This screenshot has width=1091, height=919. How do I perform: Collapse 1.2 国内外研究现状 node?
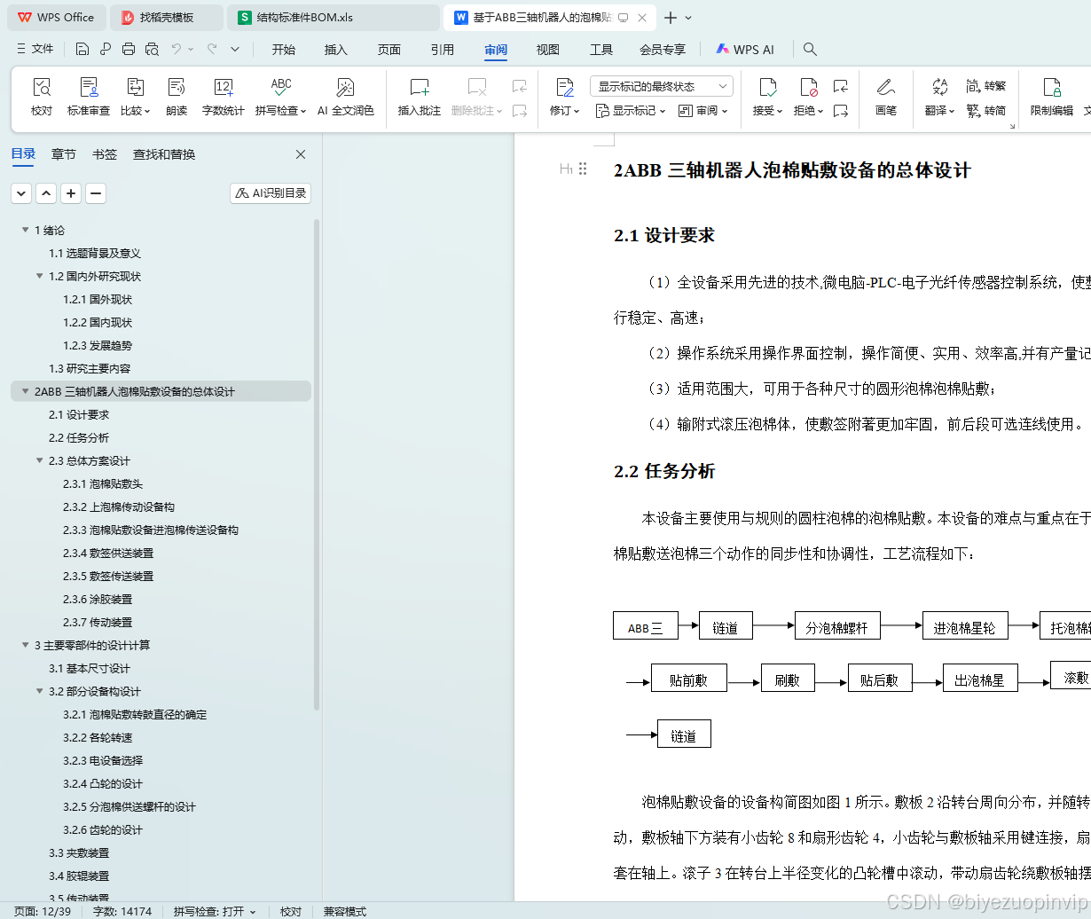coord(40,277)
